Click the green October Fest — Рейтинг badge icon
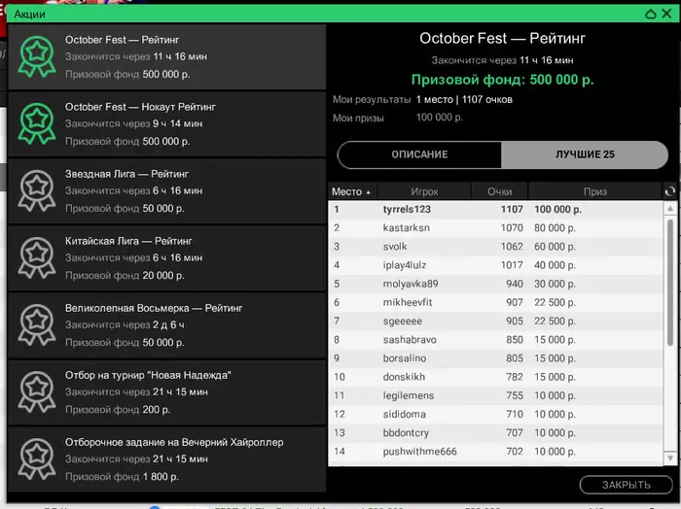681x509 pixels. tap(38, 56)
